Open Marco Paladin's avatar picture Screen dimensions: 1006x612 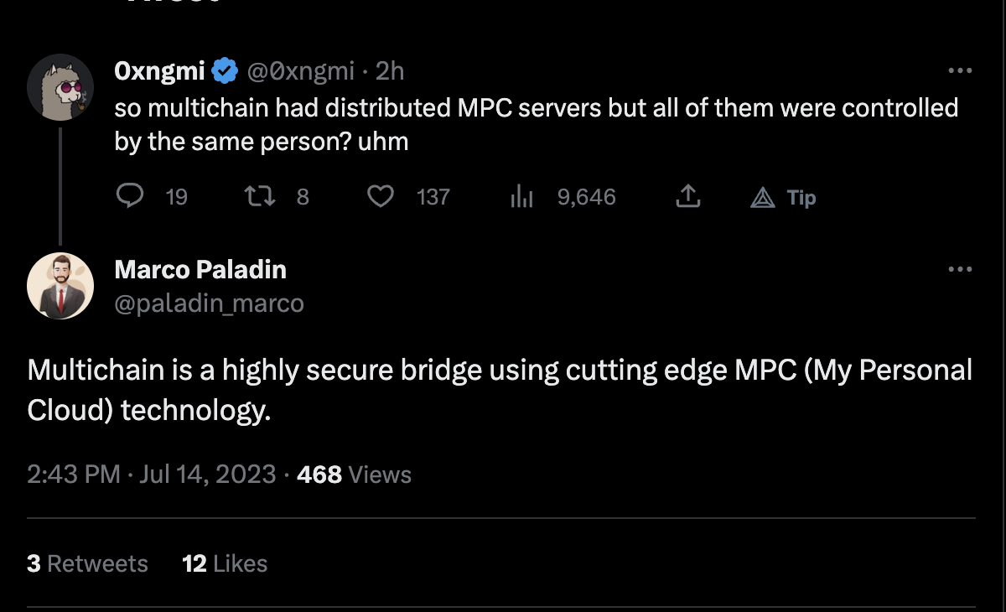(60, 286)
